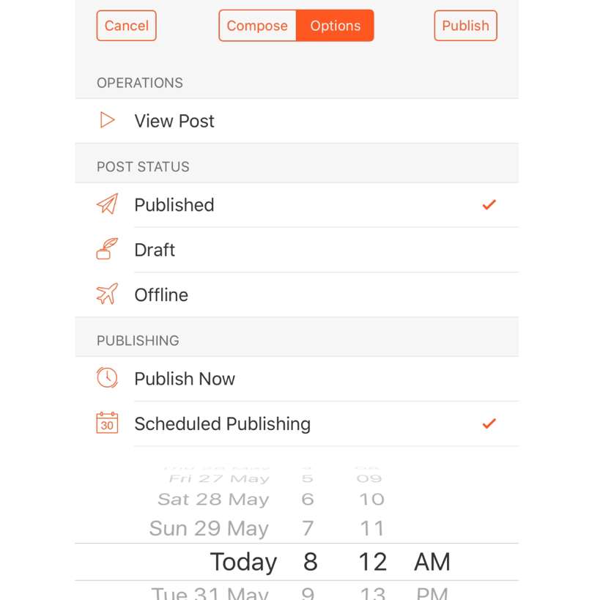
Task: Set post status to Draft
Action: 297,250
